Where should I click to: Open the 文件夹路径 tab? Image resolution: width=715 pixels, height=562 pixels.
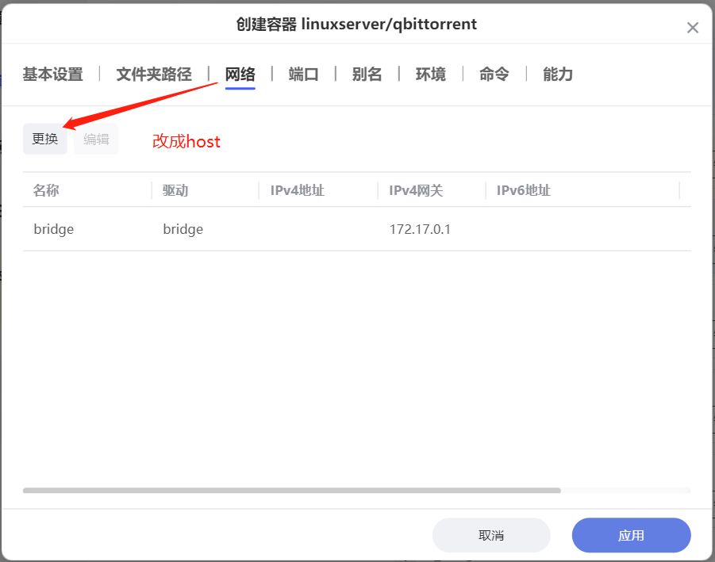pos(154,75)
